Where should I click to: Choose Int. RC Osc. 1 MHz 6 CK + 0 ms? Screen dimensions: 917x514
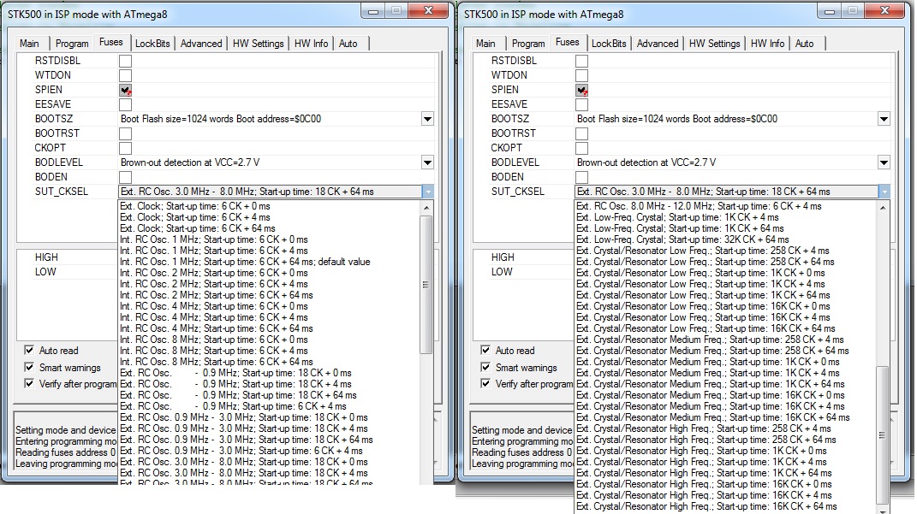coord(213,239)
